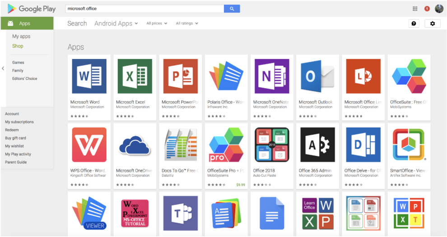Click the Redeem link
The image size is (447, 237).
tap(12, 130)
